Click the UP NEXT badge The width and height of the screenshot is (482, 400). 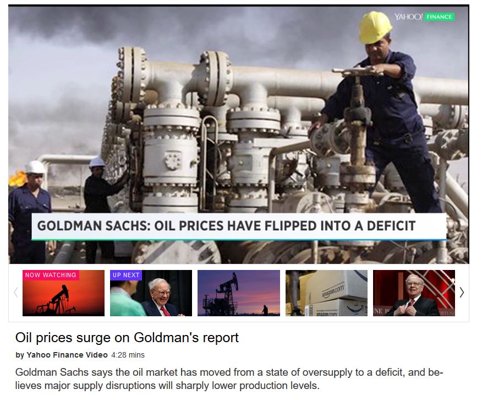(126, 275)
